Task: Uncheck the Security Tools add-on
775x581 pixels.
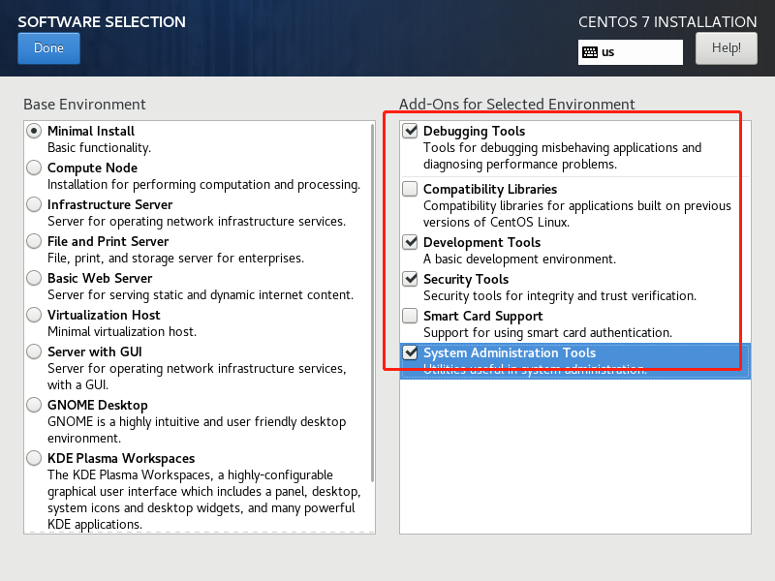Action: click(x=411, y=279)
